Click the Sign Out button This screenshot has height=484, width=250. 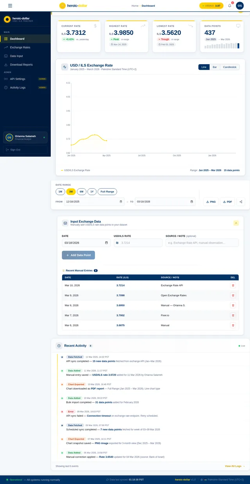click(x=25, y=150)
